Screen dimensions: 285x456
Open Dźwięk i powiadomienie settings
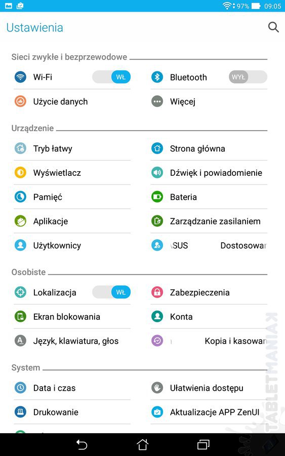click(209, 173)
